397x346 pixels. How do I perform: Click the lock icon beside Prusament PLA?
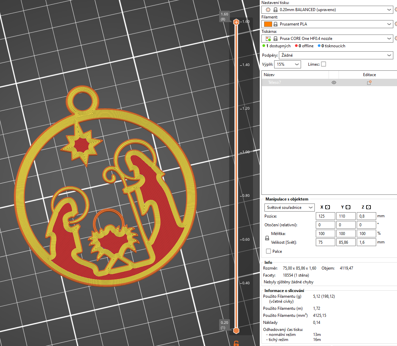(x=276, y=24)
